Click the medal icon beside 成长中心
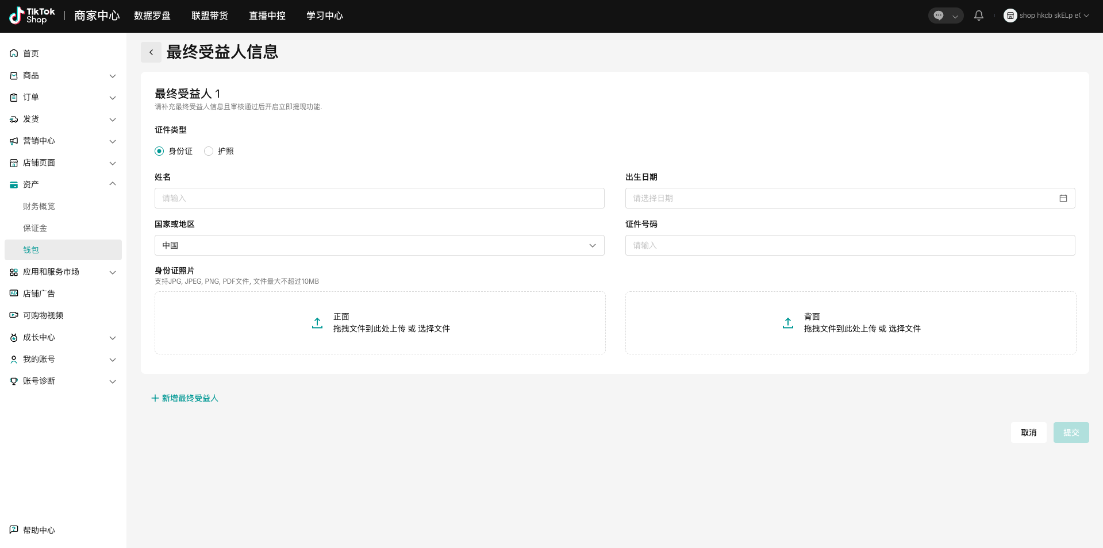The width and height of the screenshot is (1103, 548). (14, 337)
